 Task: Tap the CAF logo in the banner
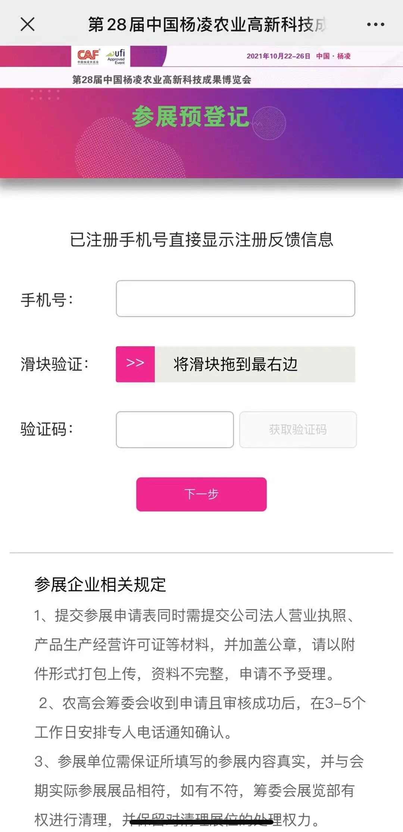pyautogui.click(x=88, y=56)
